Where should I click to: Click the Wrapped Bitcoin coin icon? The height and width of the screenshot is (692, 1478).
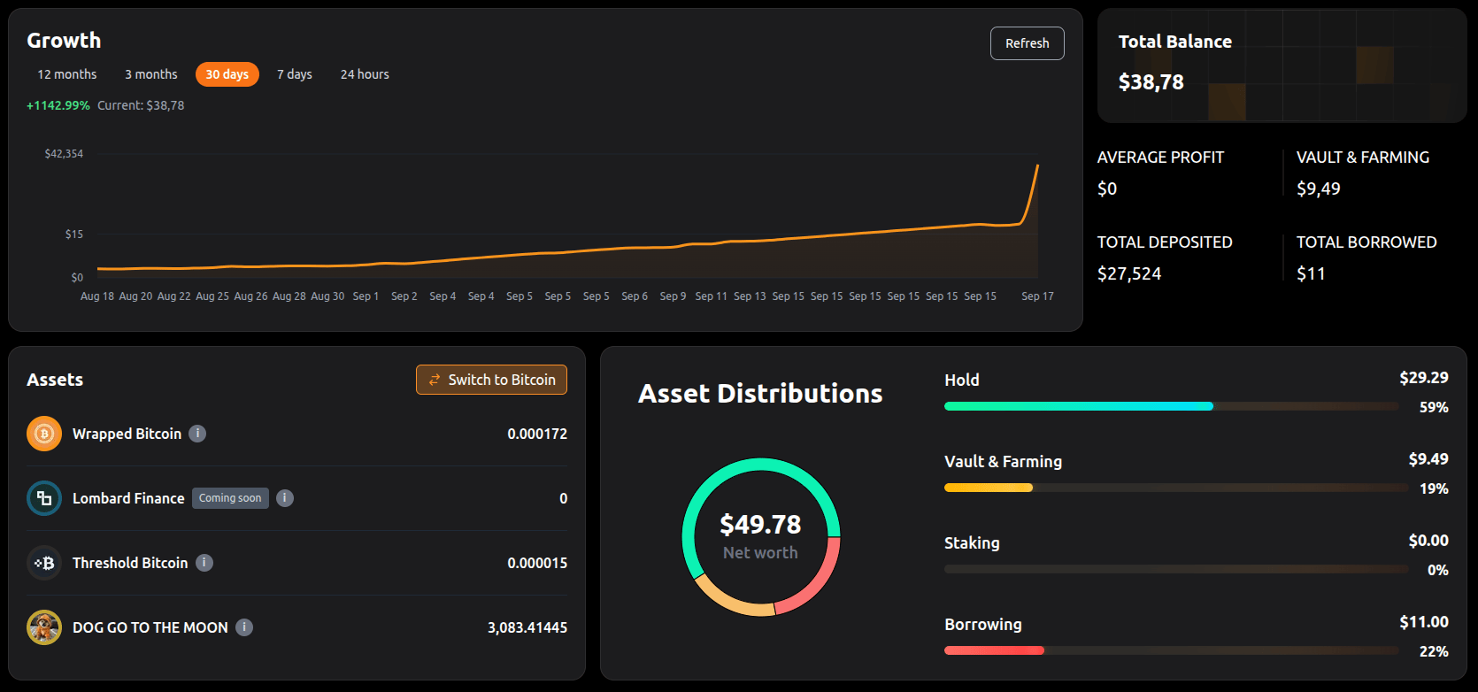[x=44, y=434]
